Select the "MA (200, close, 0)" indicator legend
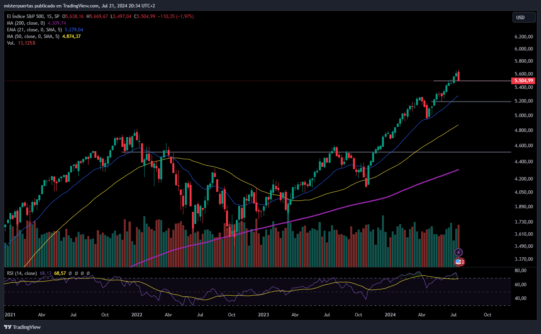 click(25, 23)
